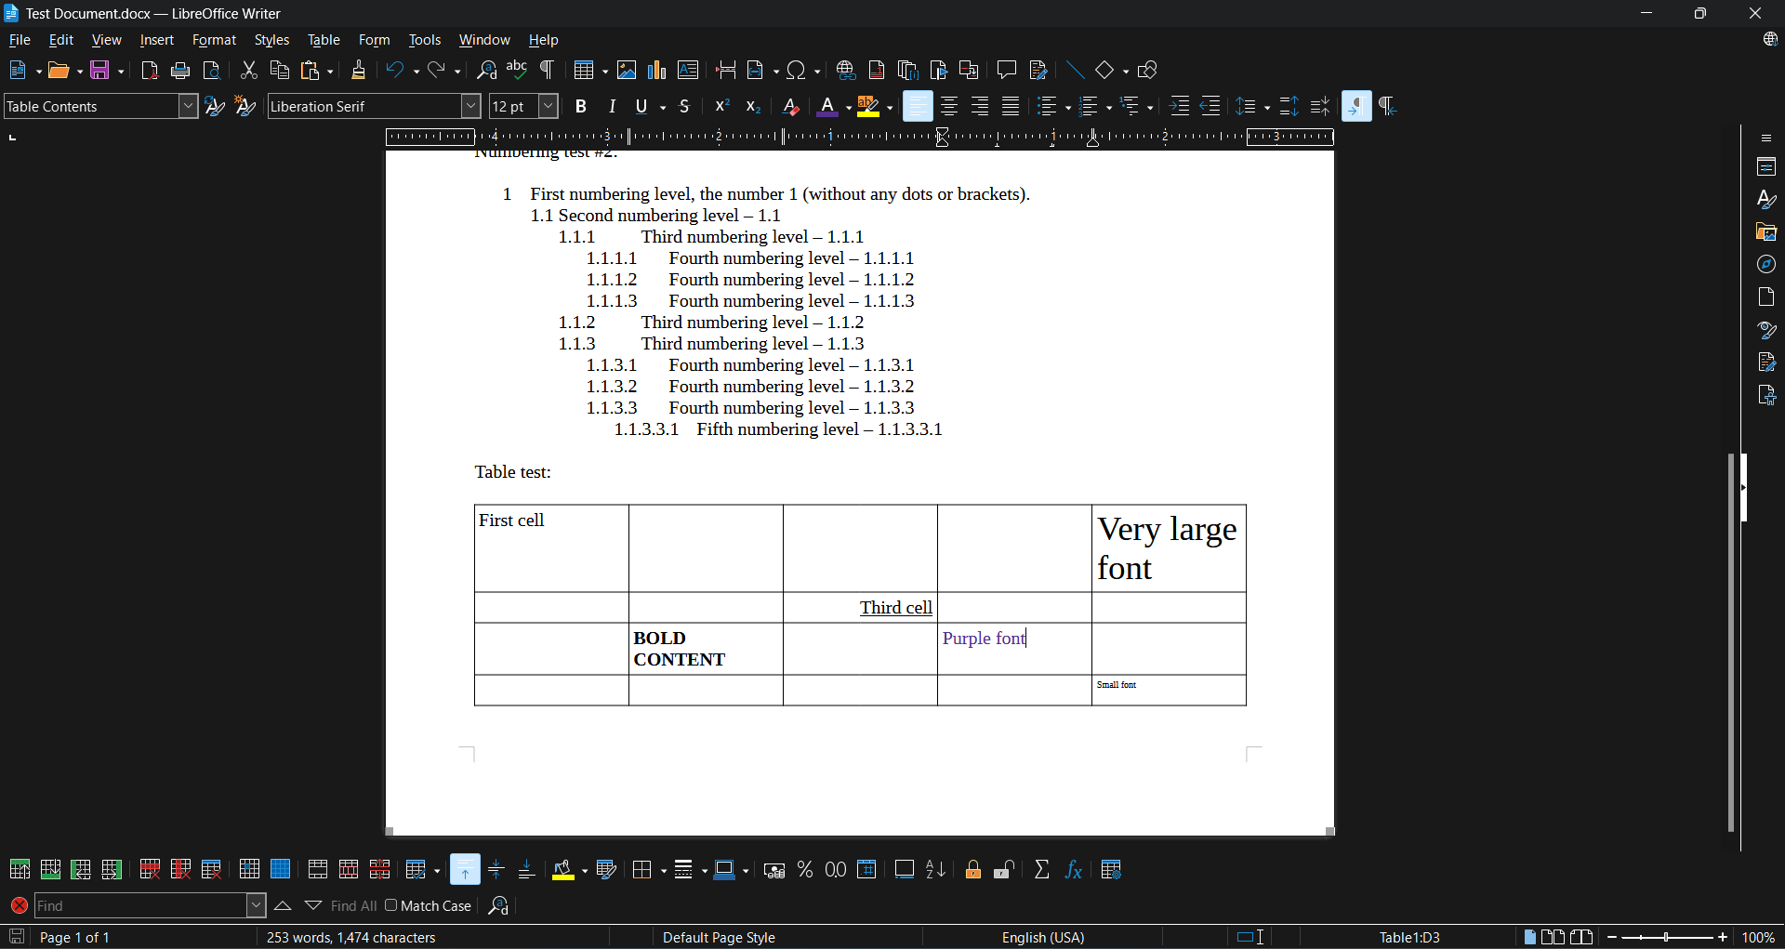Click the Sum formula icon

pos(1042,870)
